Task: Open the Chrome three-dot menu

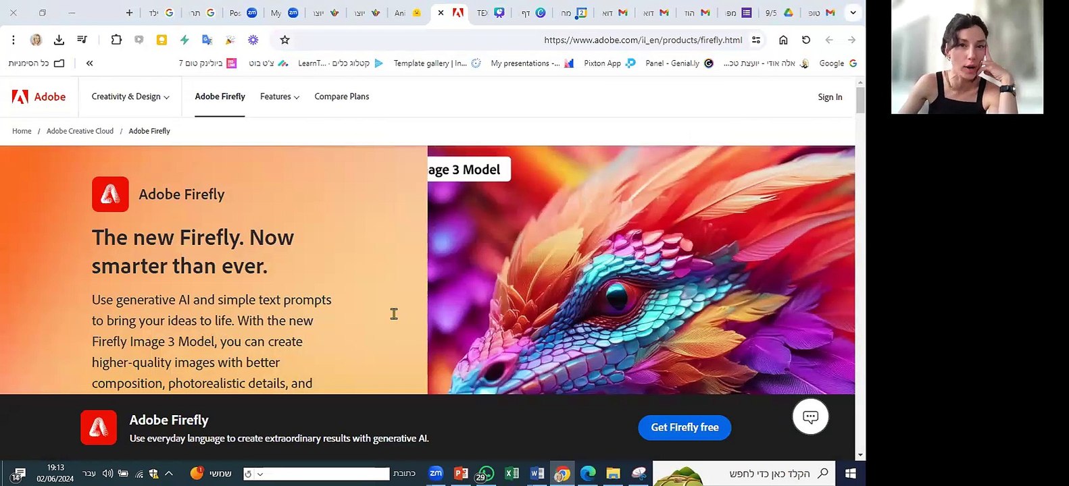Action: click(x=14, y=40)
